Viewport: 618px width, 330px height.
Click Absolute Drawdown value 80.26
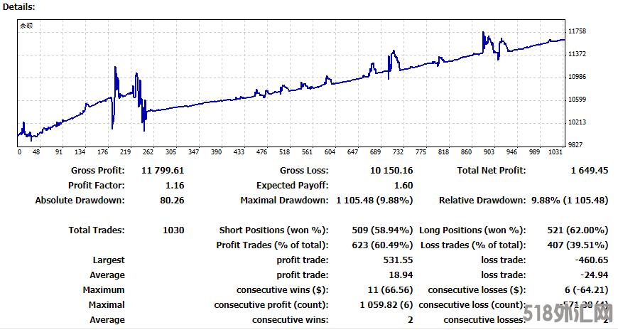(172, 201)
